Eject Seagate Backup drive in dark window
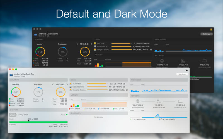Viewport: 223px width, 139px height. (x=151, y=49)
